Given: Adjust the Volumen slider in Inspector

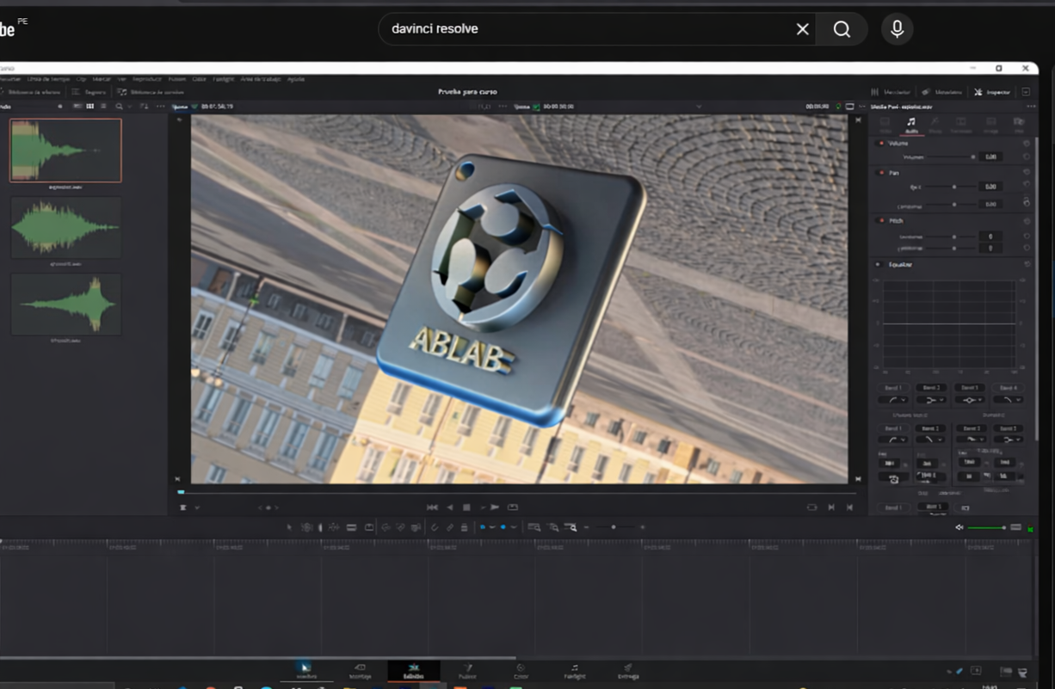Looking at the screenshot, I should tap(951, 157).
